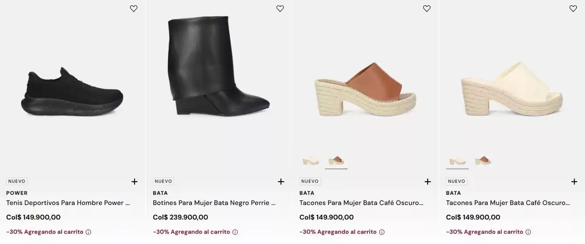Click plus icon for black Bata bootie
This screenshot has width=585, height=244.
[281, 182]
